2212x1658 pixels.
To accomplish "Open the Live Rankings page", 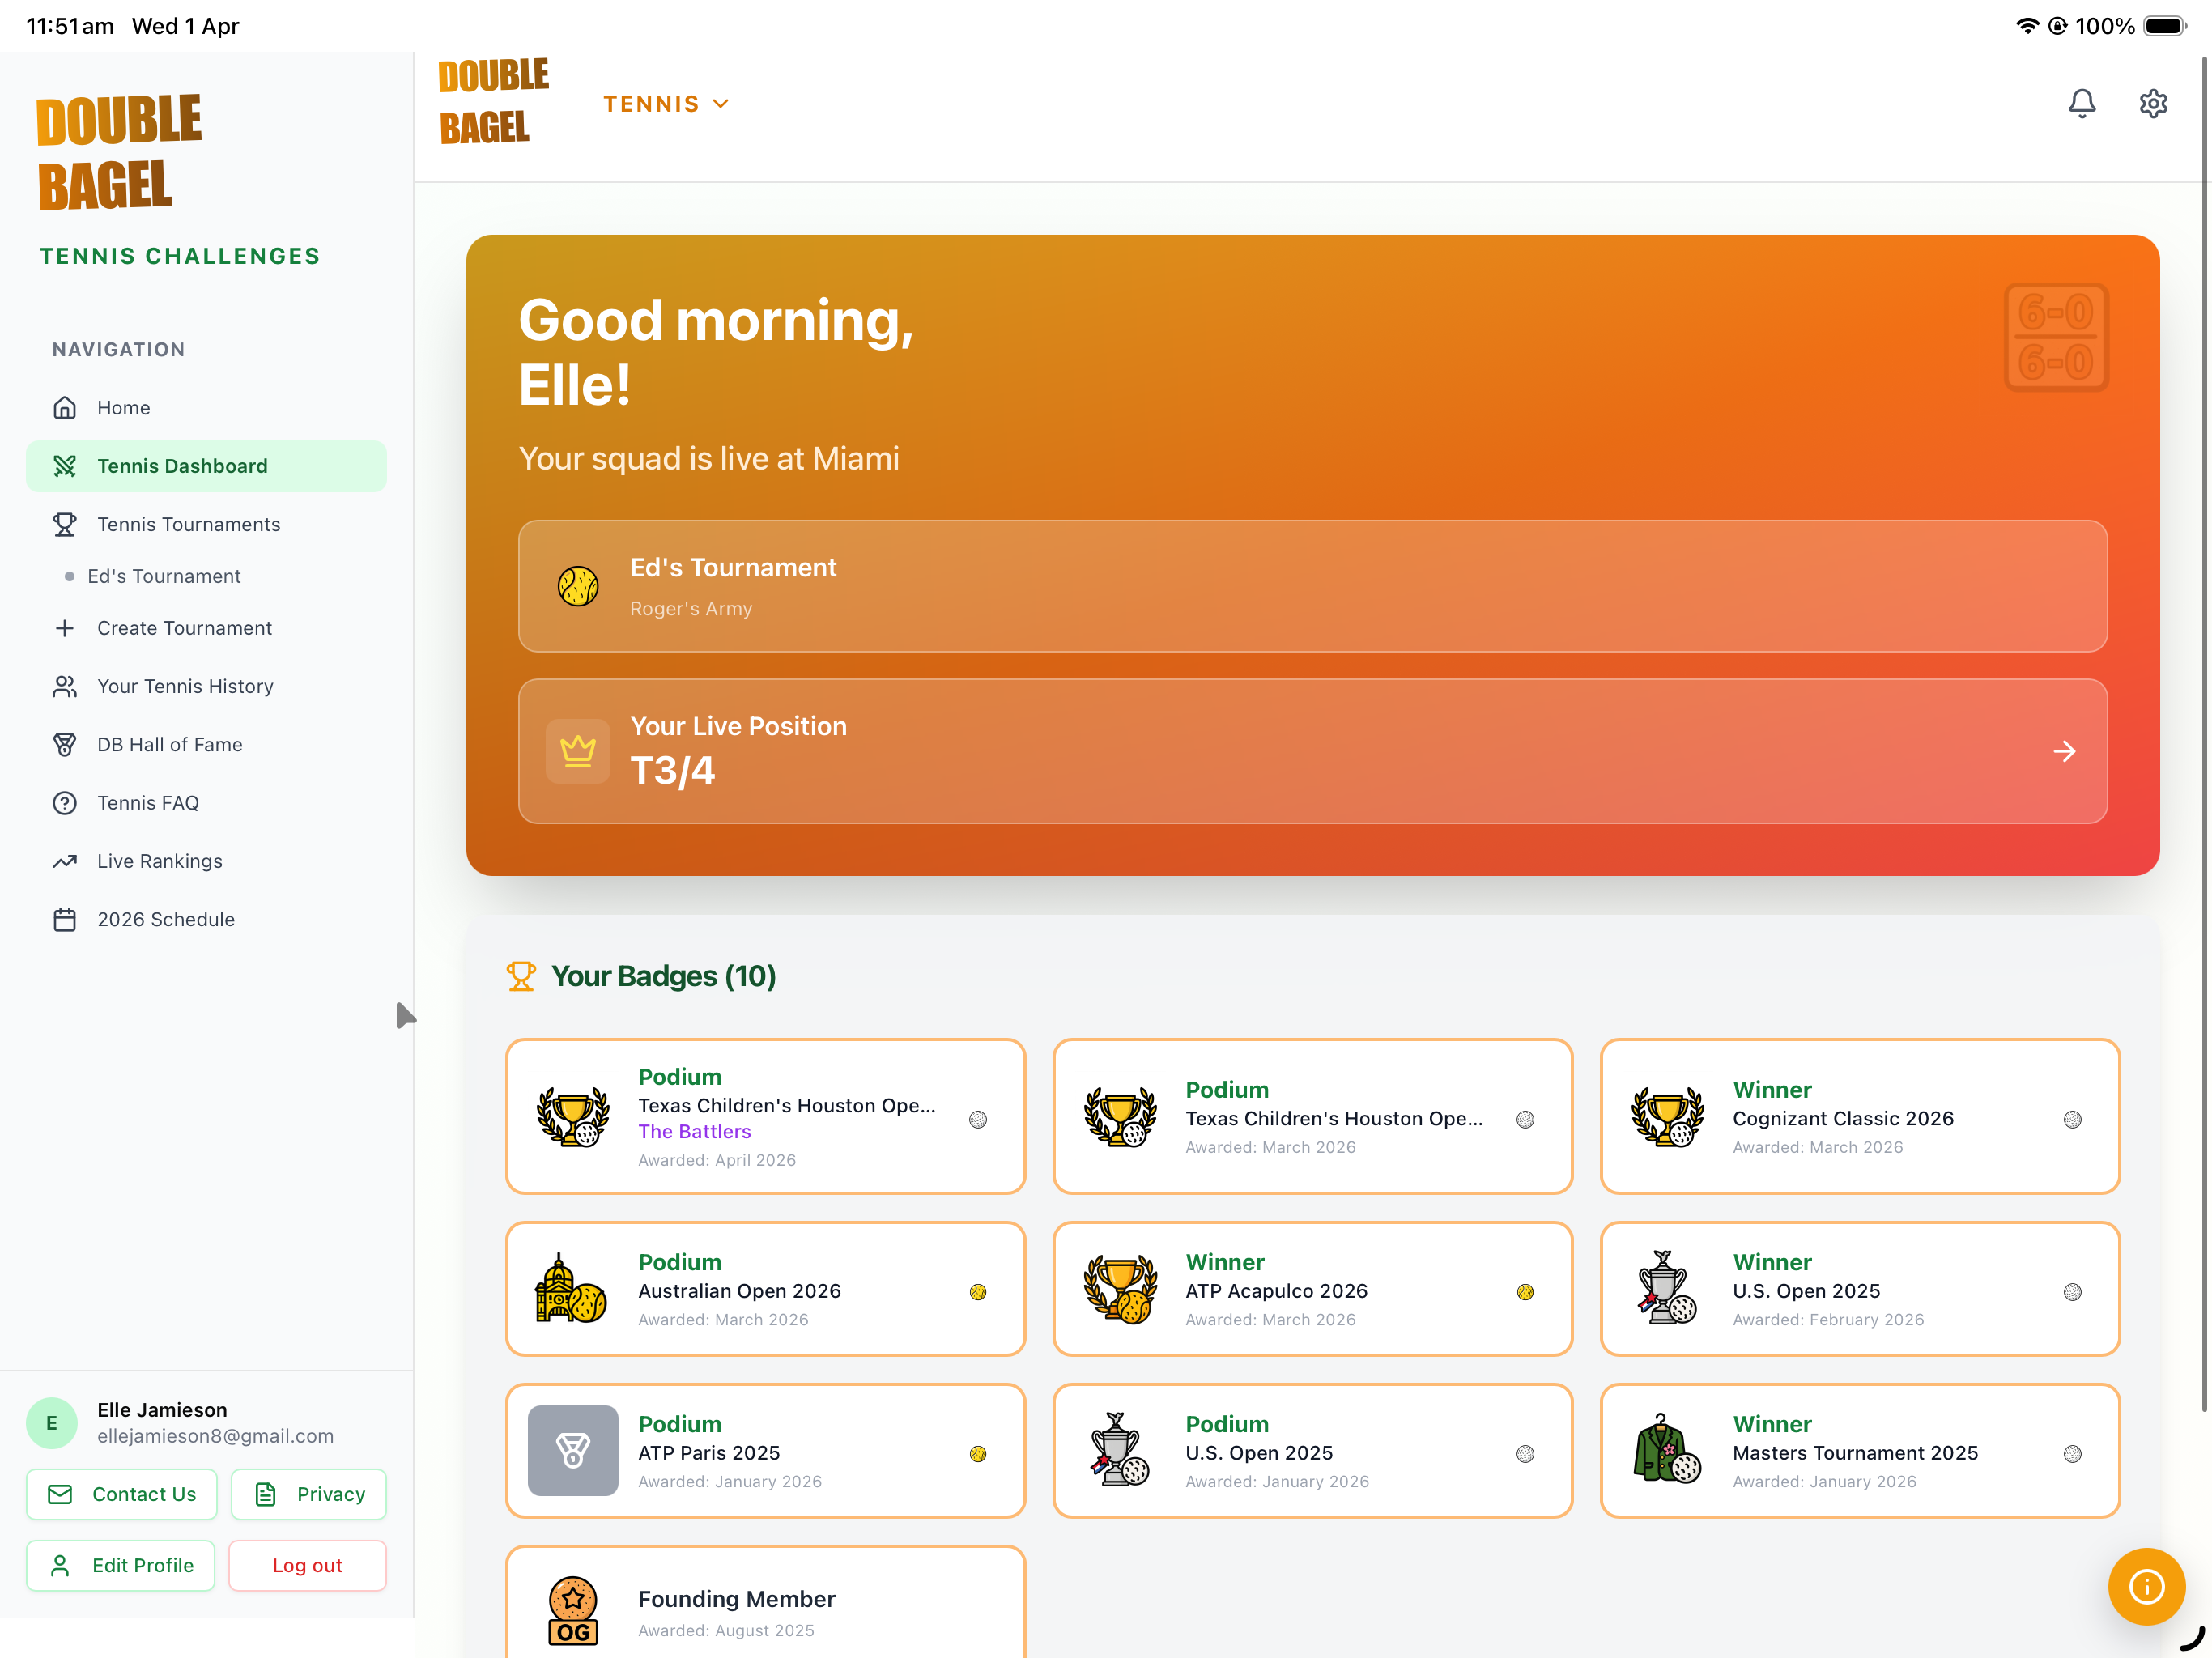I will pyautogui.click(x=206, y=861).
